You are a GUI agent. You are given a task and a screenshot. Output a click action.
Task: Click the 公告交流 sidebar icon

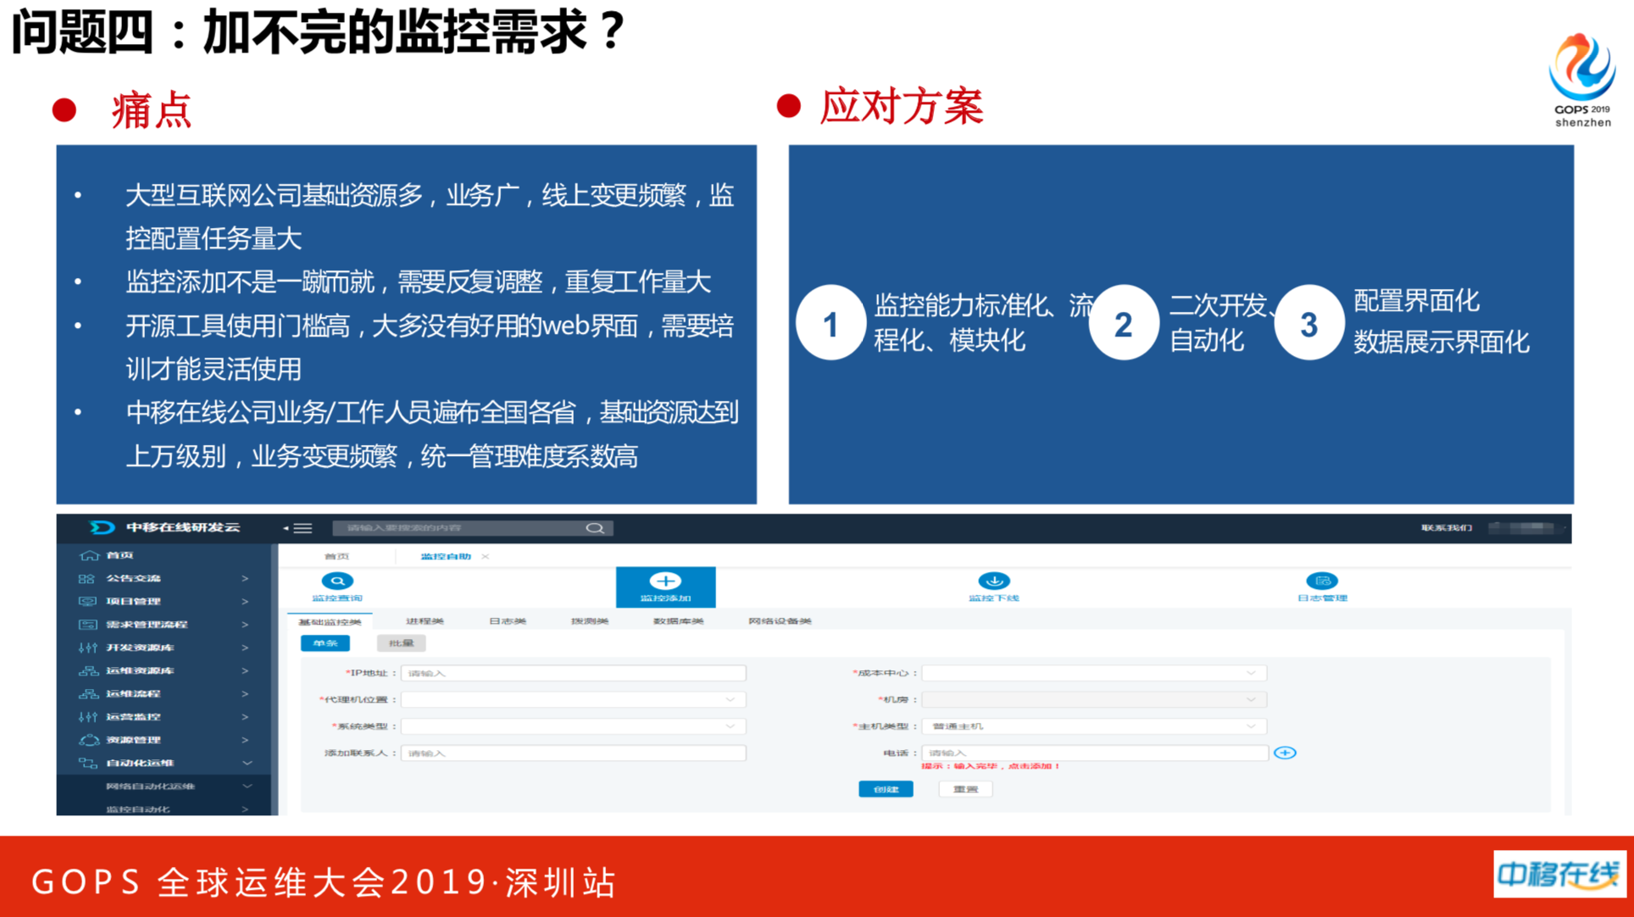click(x=86, y=579)
